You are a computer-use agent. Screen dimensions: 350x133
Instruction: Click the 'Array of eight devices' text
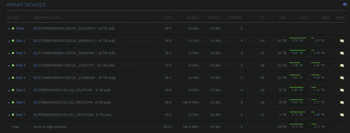[50, 127]
